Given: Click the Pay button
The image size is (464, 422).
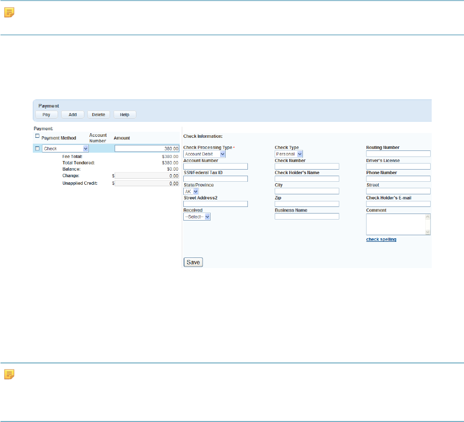Looking at the screenshot, I should coord(46,115).
